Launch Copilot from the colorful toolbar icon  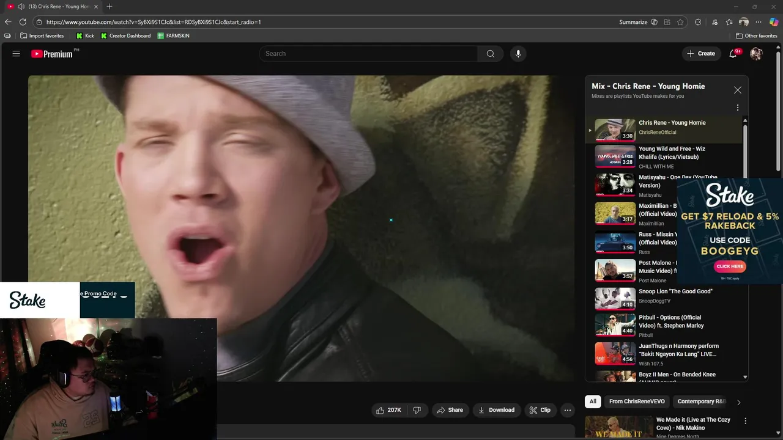coord(774,22)
